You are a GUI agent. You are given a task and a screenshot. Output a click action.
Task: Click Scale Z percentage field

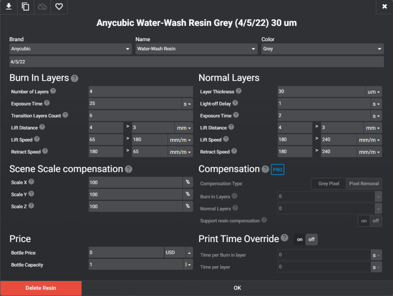tap(136, 207)
